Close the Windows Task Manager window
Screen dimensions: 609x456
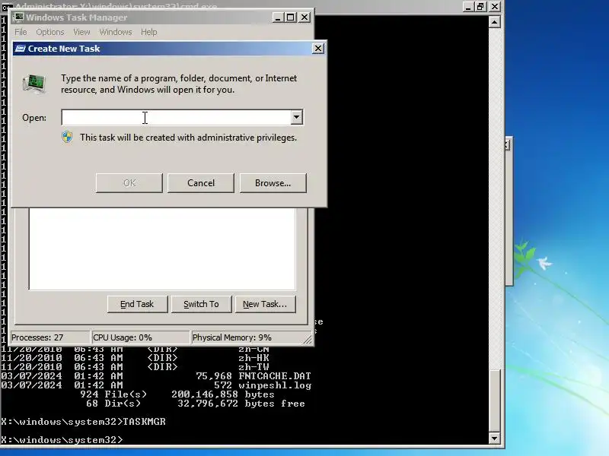(x=304, y=17)
